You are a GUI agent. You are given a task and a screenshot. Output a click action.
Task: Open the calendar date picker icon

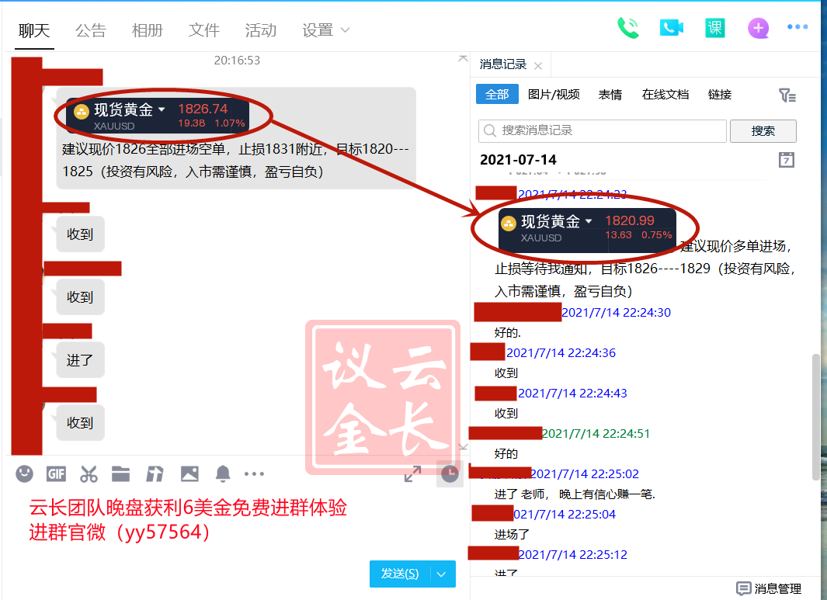[786, 160]
